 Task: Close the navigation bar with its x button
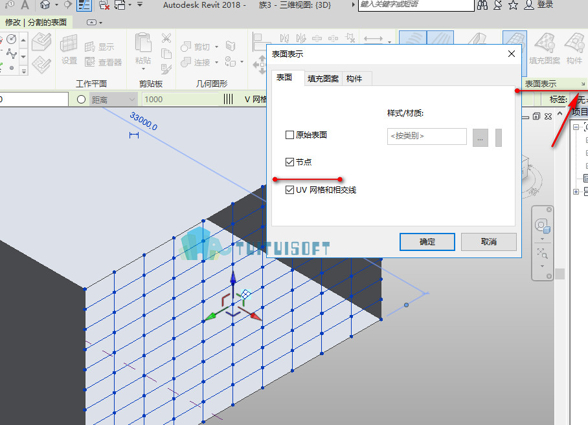(x=549, y=210)
